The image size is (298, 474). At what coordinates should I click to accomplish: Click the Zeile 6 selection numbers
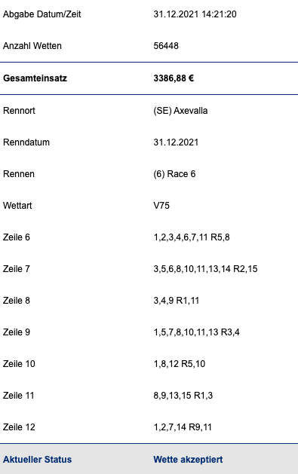(x=192, y=237)
